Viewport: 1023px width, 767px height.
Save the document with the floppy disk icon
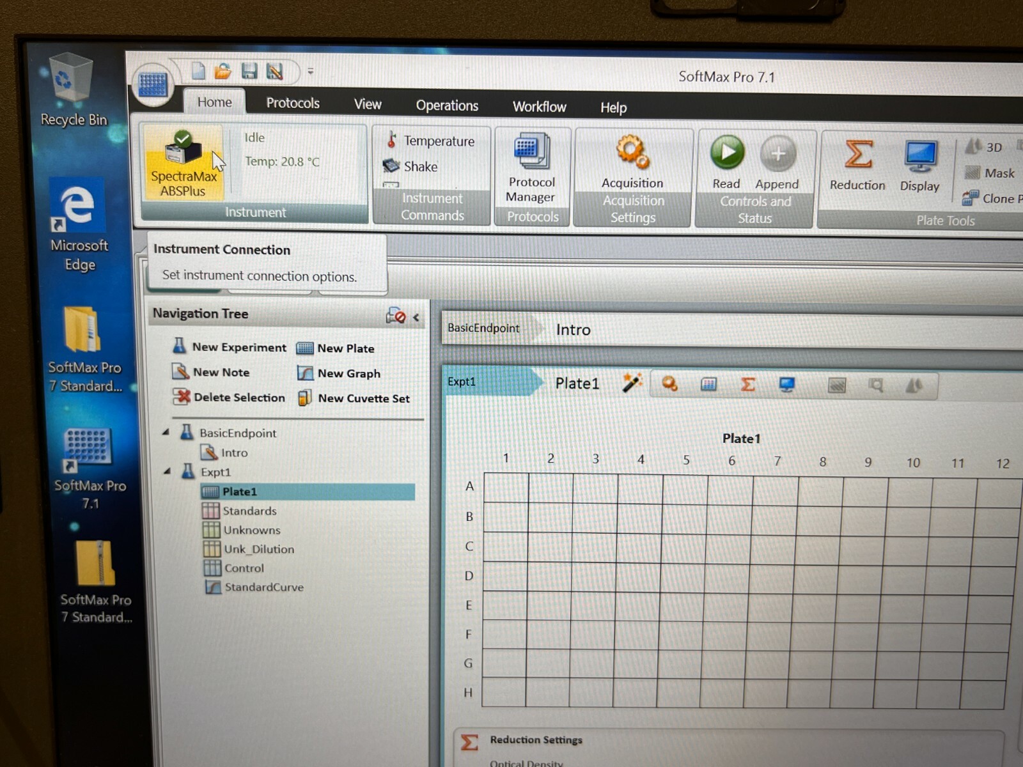(x=249, y=71)
